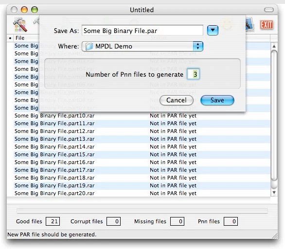This screenshot has height=249, width=285.
Task: Click the partially hidden second hammer icon
Action: point(36,21)
